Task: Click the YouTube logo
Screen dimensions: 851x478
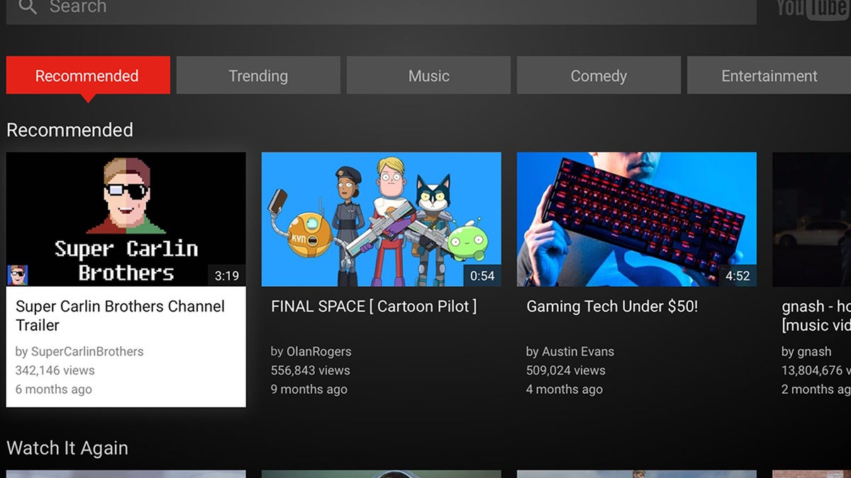Action: pos(813,9)
